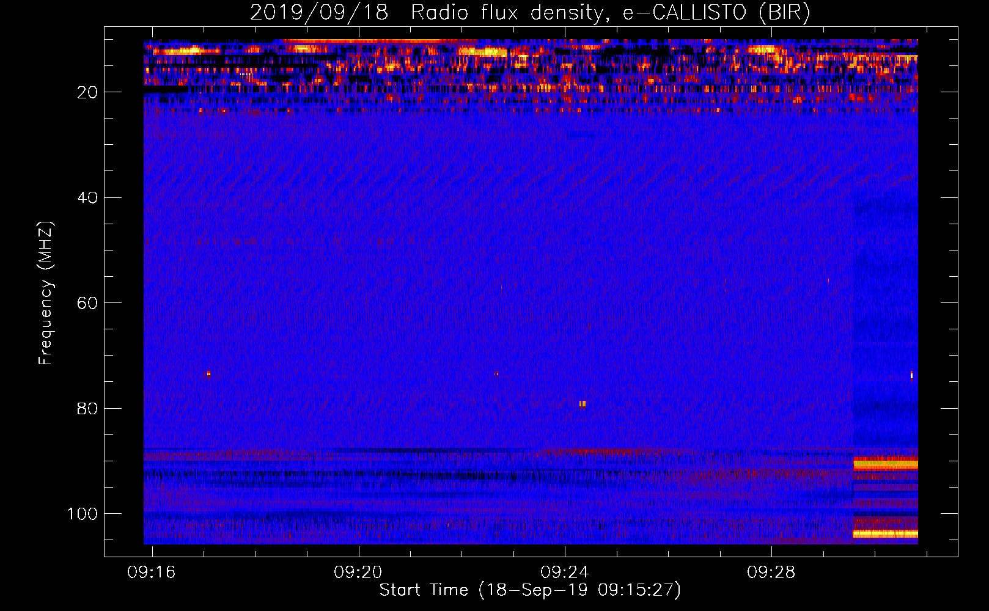Click the 09:20 time tick label
Screen dimensions: 989x611
pyautogui.click(x=358, y=573)
